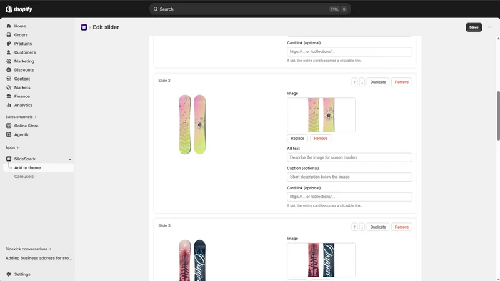Click the topmost Card link field
Screen dimensions: 500x281
[349, 52]
